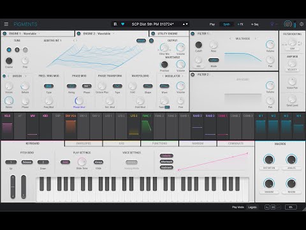Click the undo arrow icon
Viewport: 306px width, 230px height.
click(x=267, y=207)
